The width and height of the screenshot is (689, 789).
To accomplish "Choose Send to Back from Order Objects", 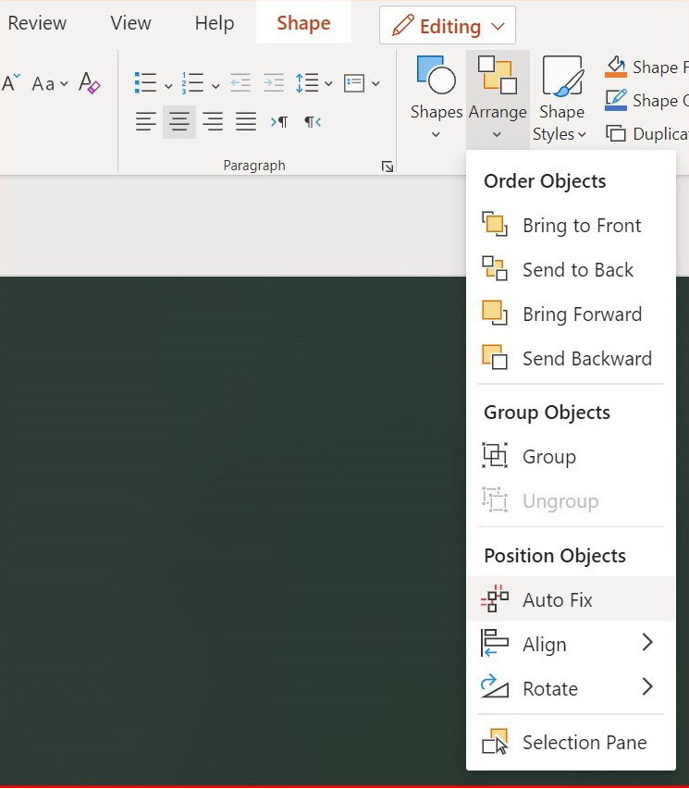I will click(571, 270).
